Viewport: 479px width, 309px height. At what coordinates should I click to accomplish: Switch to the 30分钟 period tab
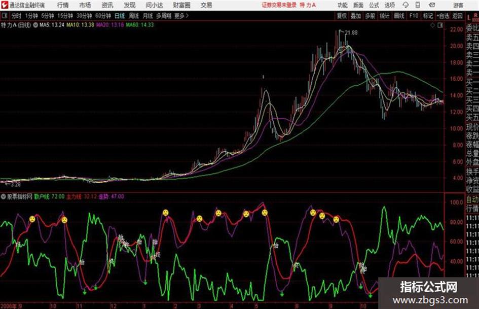click(84, 16)
